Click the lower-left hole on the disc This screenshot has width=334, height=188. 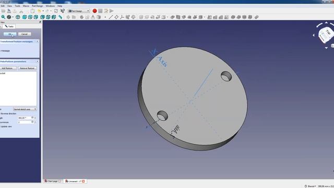click(162, 116)
